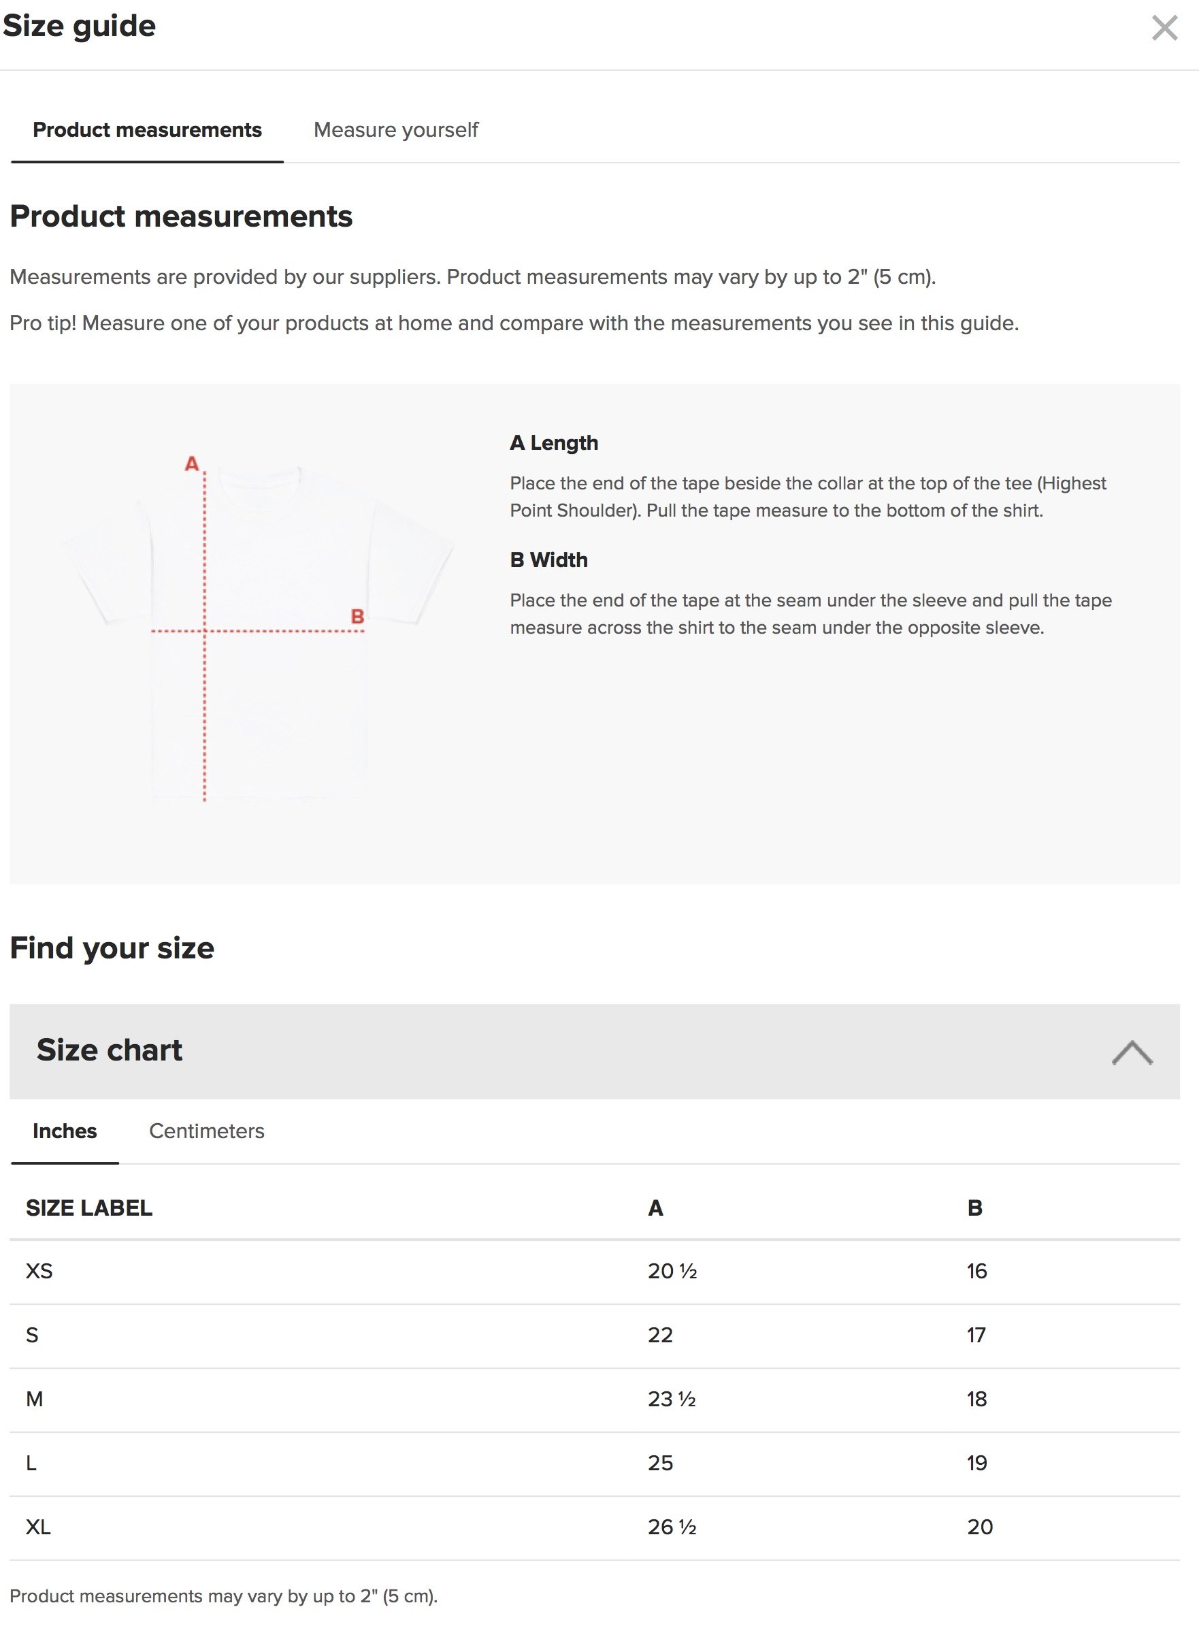The width and height of the screenshot is (1199, 1635).
Task: Collapse the Size chart chevron arrow
Action: pyautogui.click(x=1132, y=1052)
